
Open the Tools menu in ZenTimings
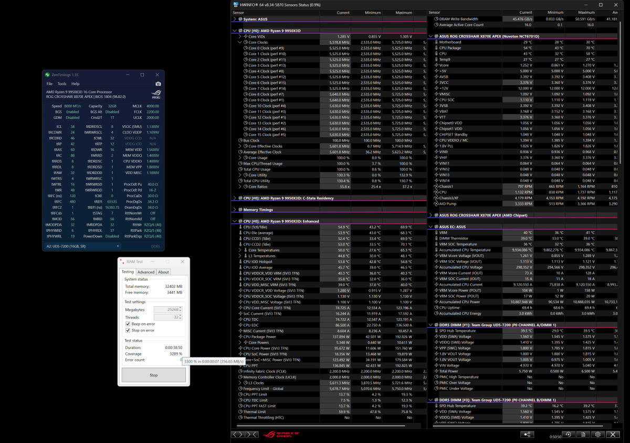point(62,84)
